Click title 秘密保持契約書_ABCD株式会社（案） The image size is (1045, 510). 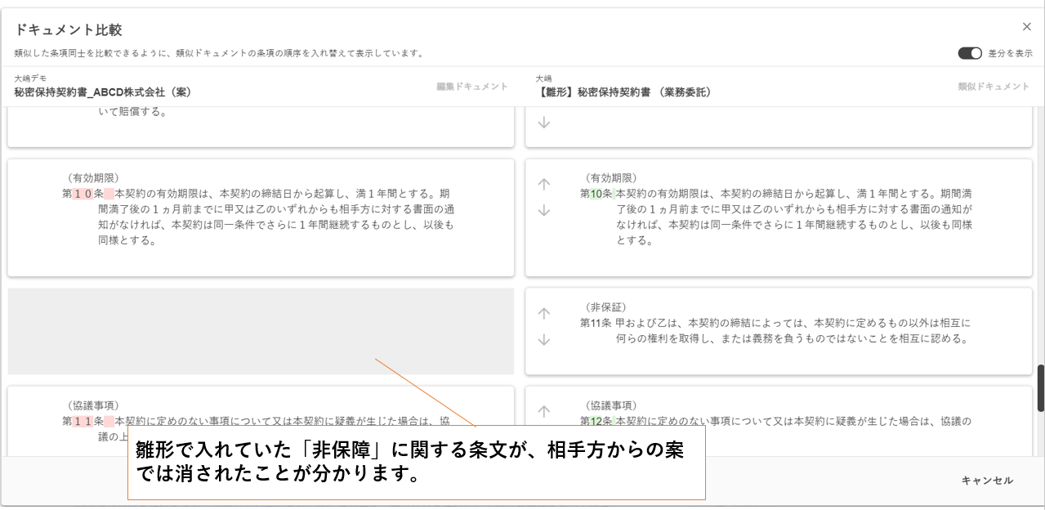point(103,92)
